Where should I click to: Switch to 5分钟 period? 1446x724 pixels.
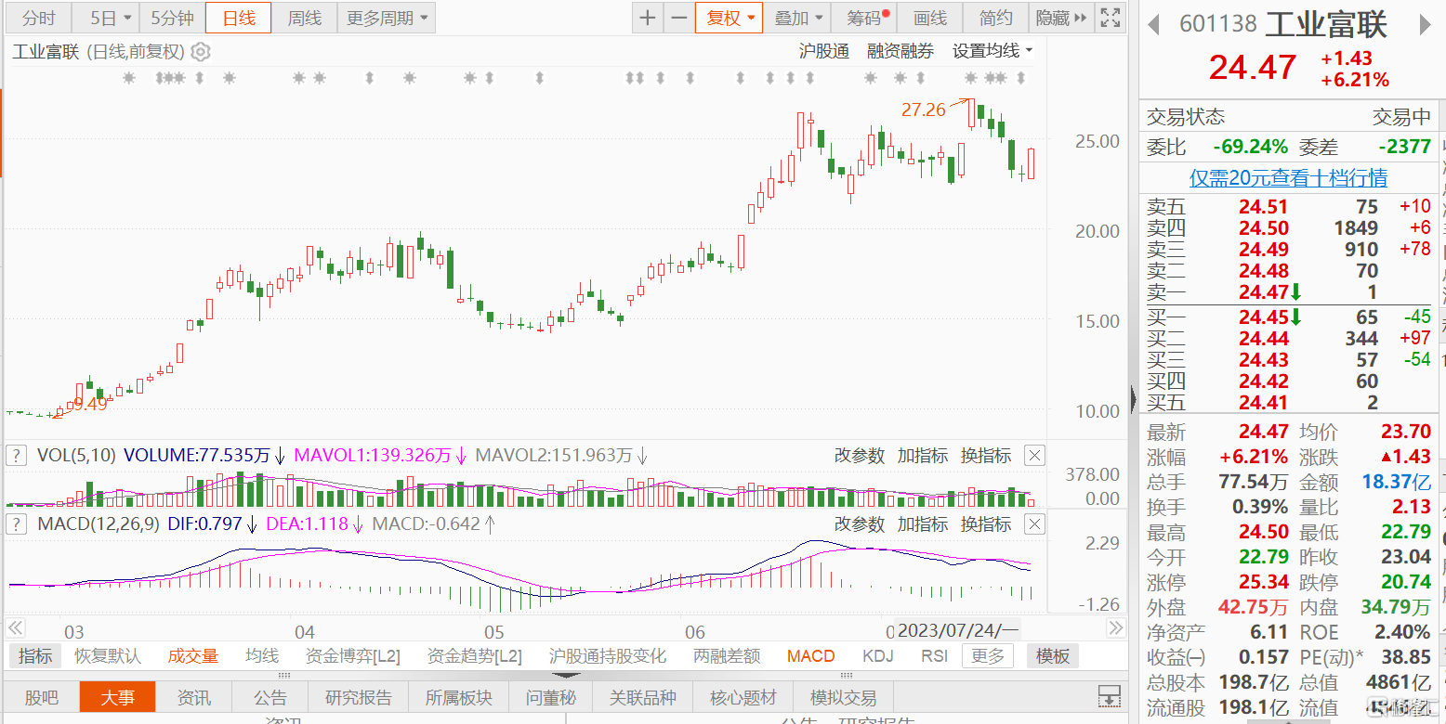tap(172, 18)
